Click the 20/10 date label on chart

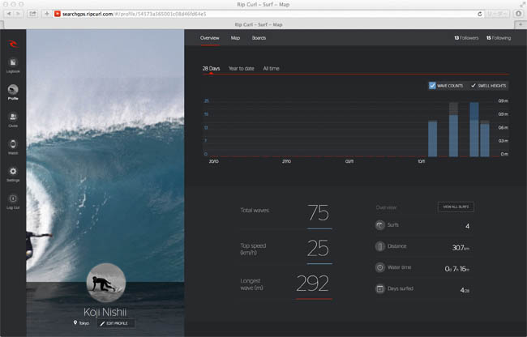coord(214,161)
